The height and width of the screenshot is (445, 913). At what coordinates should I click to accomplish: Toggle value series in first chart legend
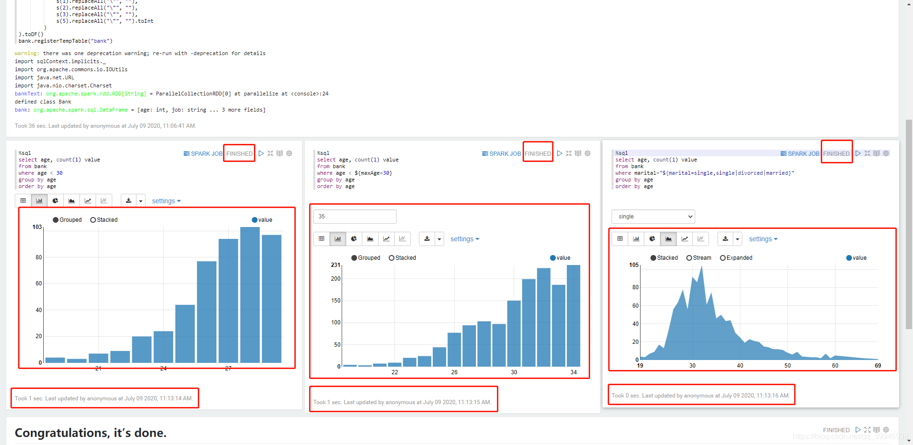tap(262, 220)
